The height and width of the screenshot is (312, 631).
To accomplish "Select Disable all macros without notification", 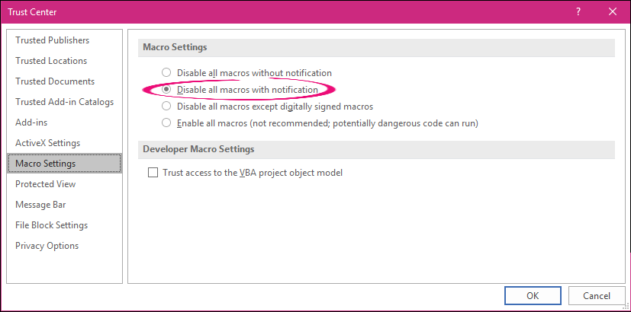I will point(166,73).
